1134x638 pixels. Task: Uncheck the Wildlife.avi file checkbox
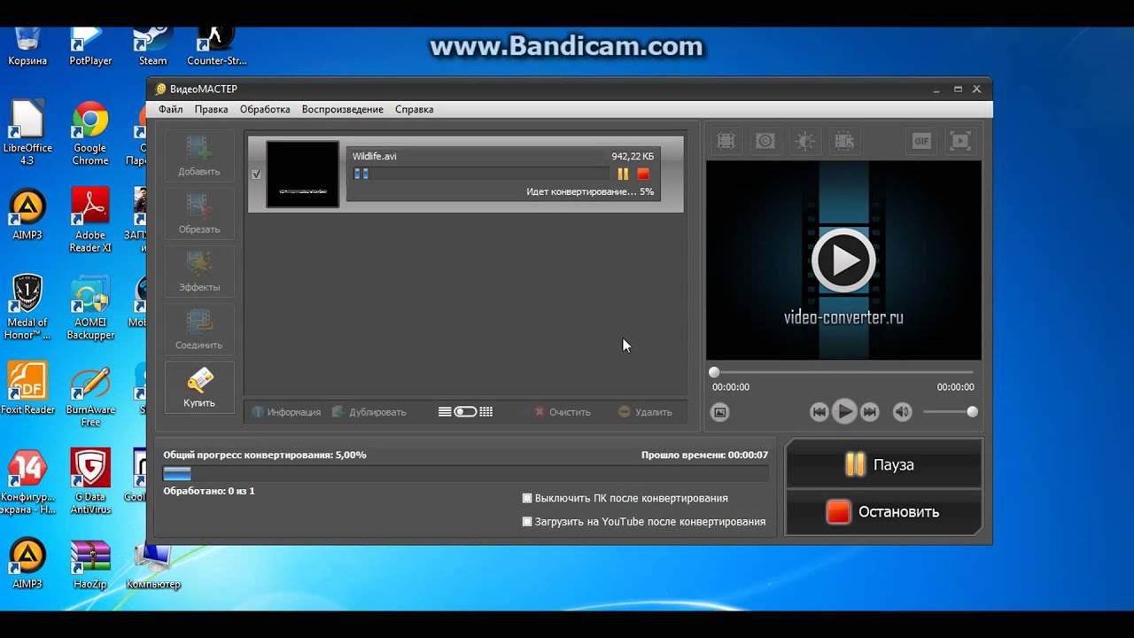(x=256, y=175)
